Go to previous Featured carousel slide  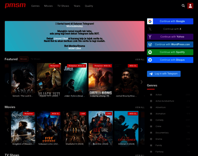[x=8, y=82]
